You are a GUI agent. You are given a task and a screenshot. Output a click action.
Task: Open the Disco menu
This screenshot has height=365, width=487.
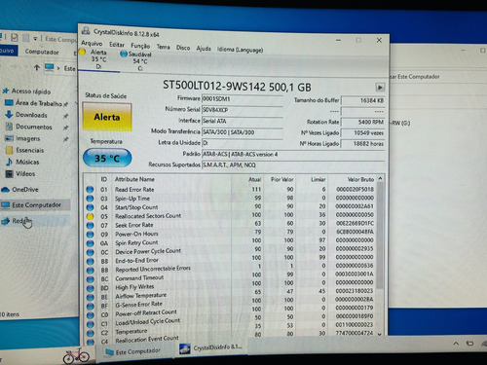click(183, 48)
